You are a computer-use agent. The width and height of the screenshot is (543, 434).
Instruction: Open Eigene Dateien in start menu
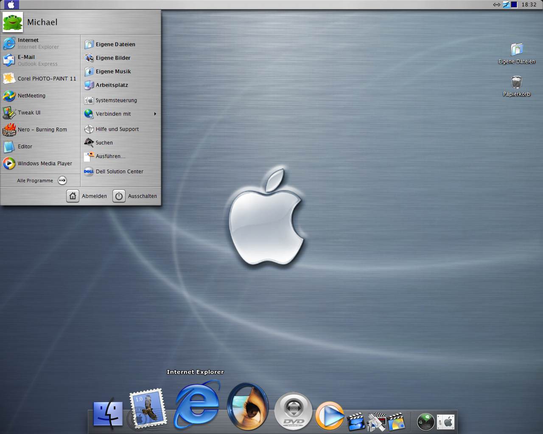pyautogui.click(x=121, y=44)
